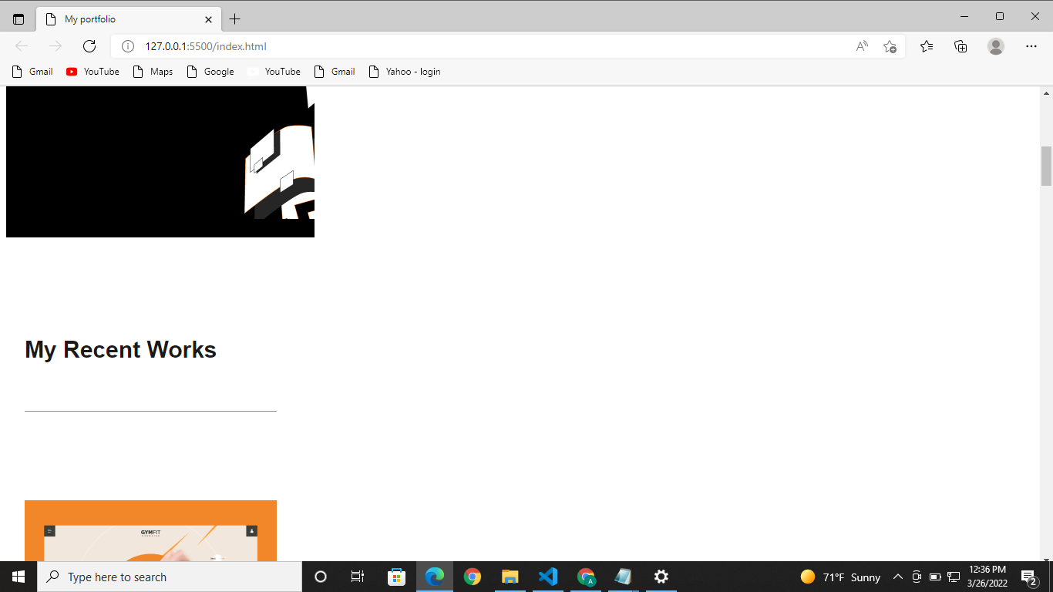Open the Yahoo - login bookmark
The height and width of the screenshot is (592, 1053).
pyautogui.click(x=405, y=71)
